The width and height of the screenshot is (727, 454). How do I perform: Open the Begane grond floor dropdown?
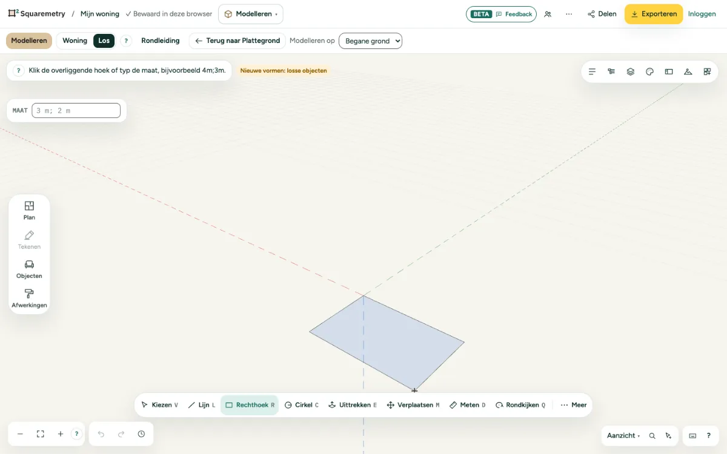coord(370,41)
